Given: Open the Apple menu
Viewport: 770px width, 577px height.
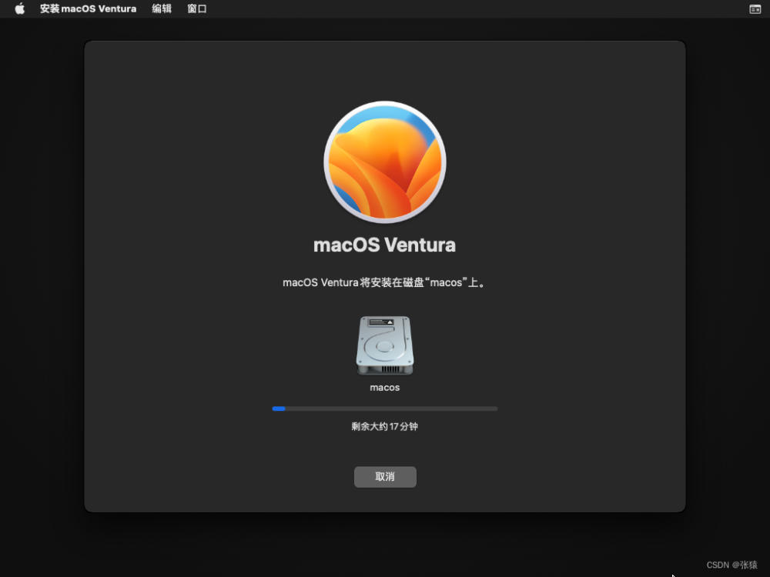Looking at the screenshot, I should tap(20, 8).
